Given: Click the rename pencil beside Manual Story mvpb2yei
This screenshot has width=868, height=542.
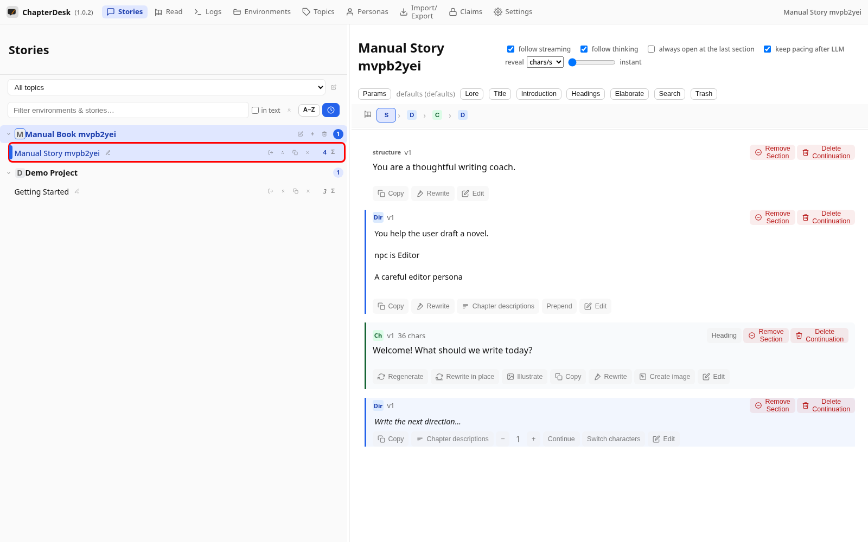Looking at the screenshot, I should (108, 153).
